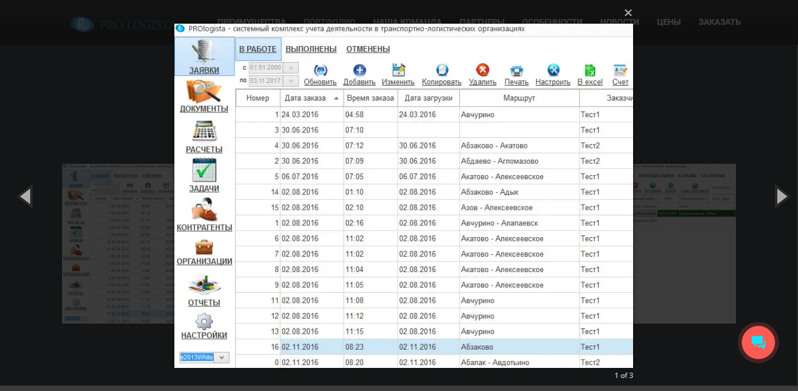The height and width of the screenshot is (391, 798).
Task: Go to previous image with left arrow
Action: tap(24, 196)
